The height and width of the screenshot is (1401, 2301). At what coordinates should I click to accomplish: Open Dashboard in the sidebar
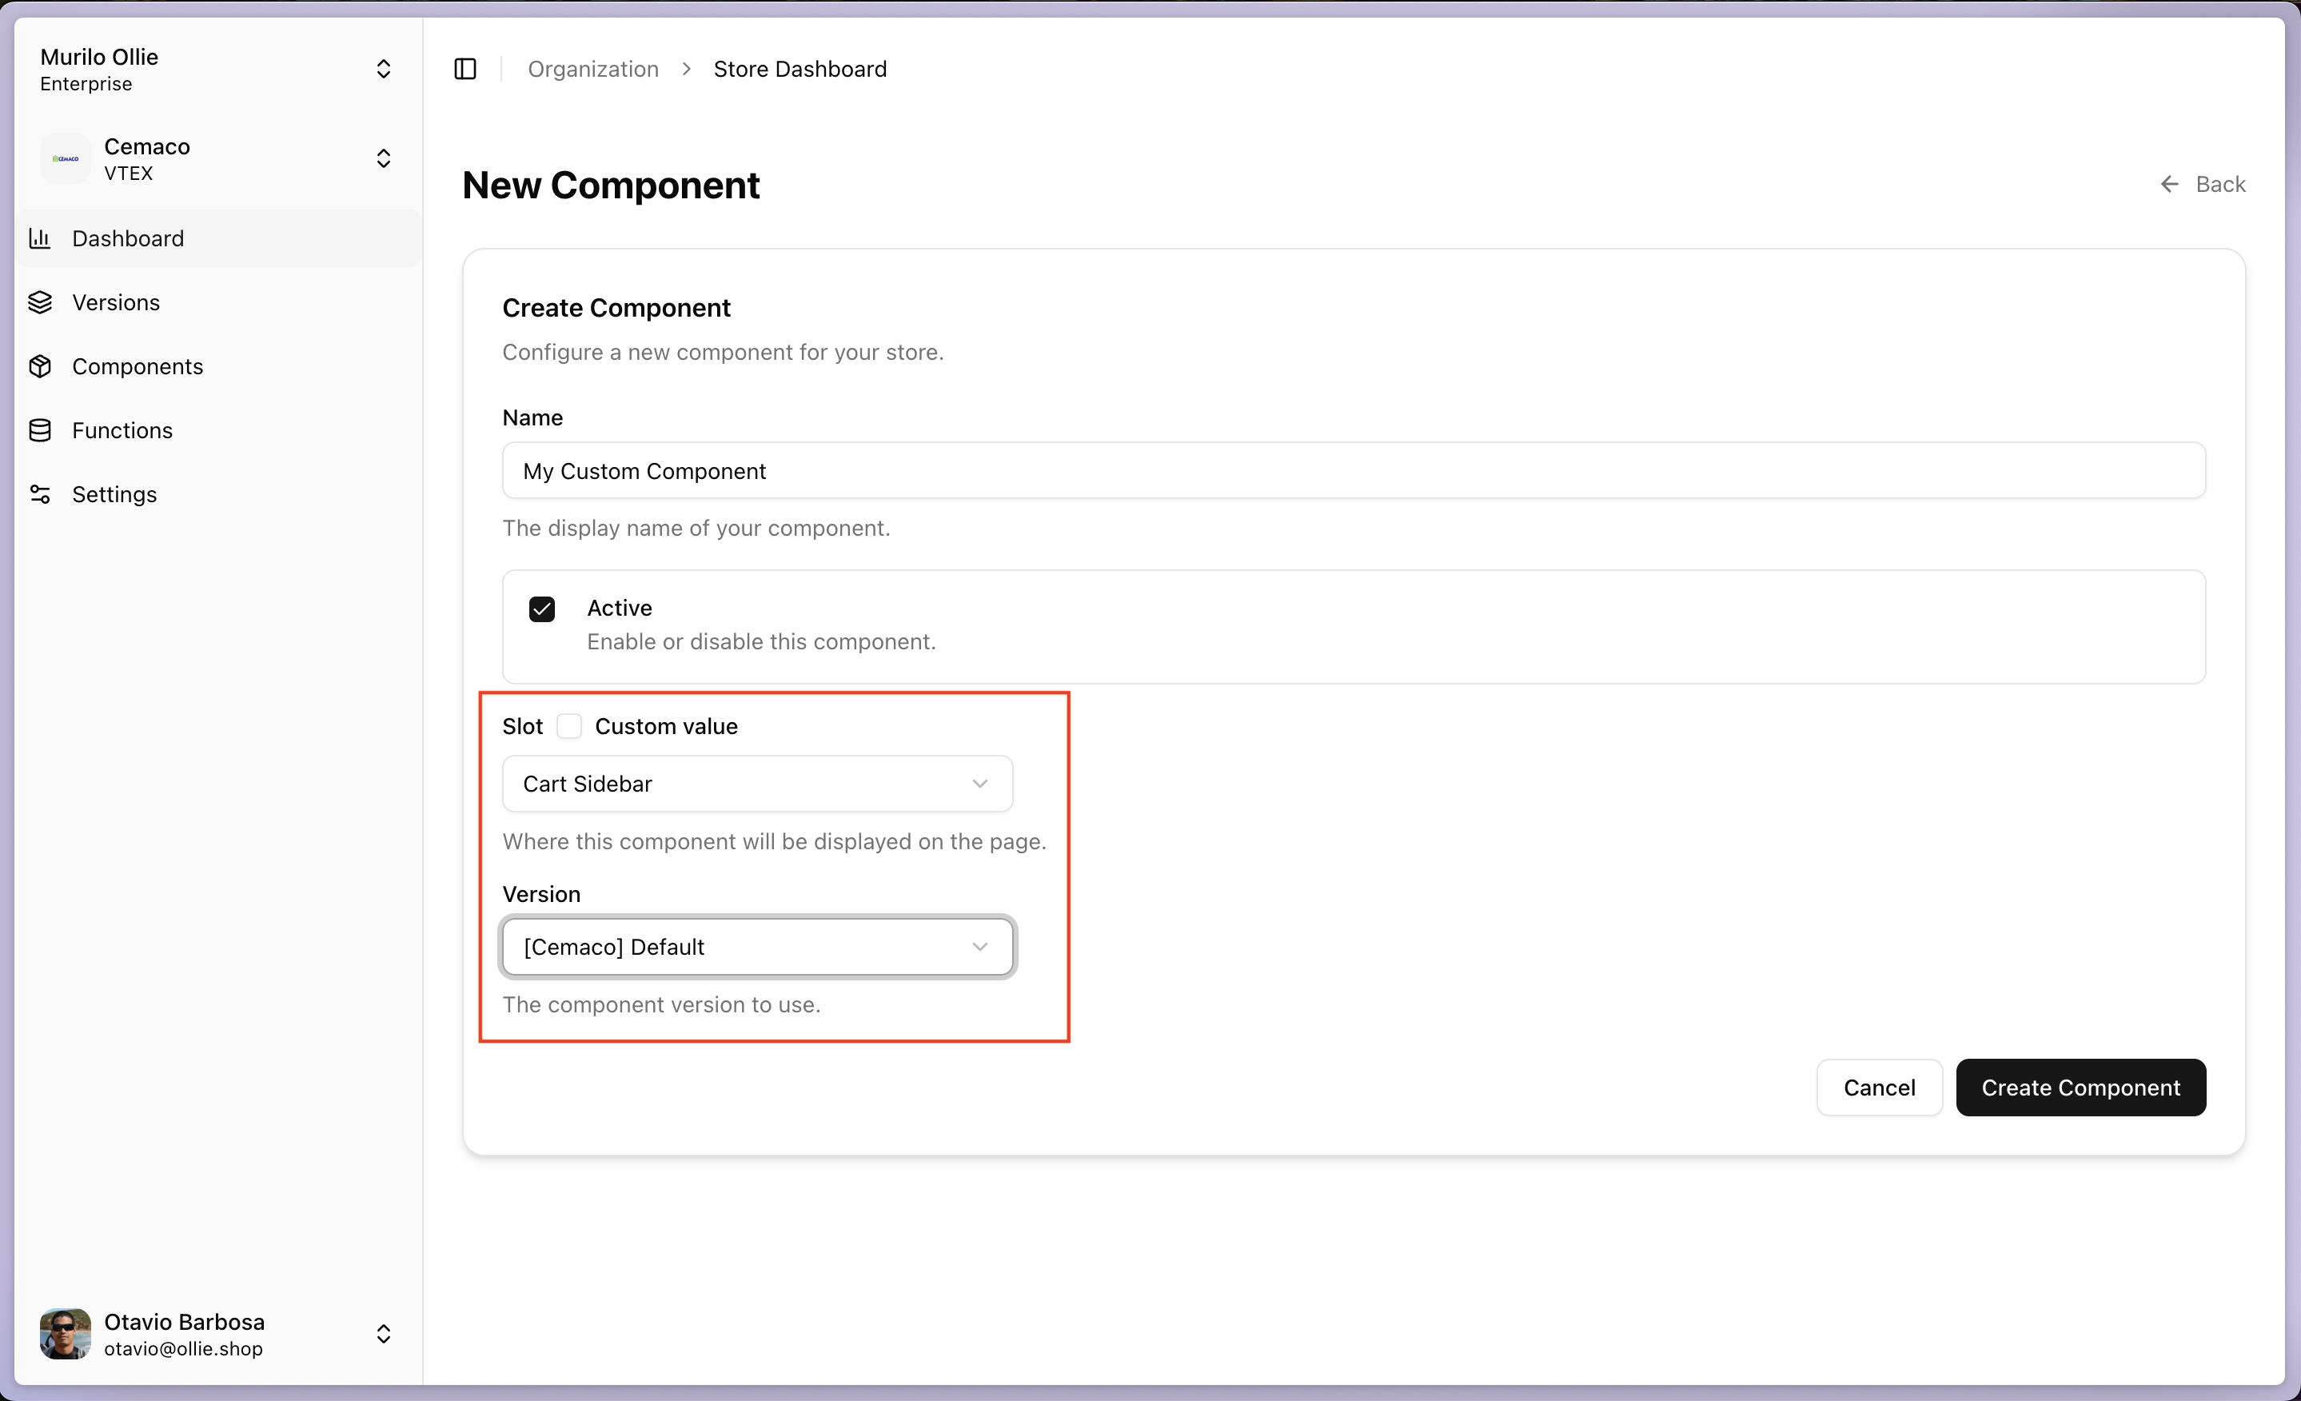[x=218, y=238]
